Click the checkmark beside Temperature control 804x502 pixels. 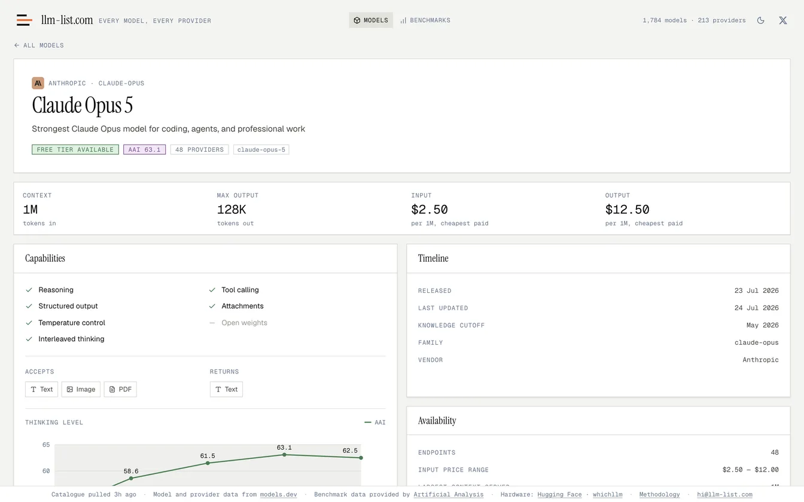(29, 323)
